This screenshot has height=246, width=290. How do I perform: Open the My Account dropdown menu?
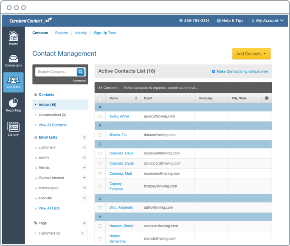pos(267,20)
